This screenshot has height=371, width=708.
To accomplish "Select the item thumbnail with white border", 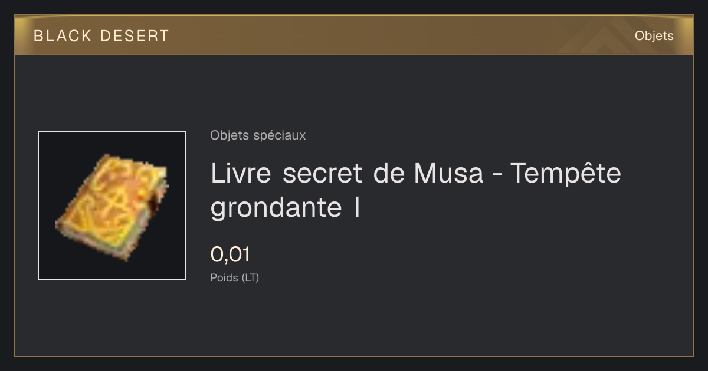I will (112, 206).
